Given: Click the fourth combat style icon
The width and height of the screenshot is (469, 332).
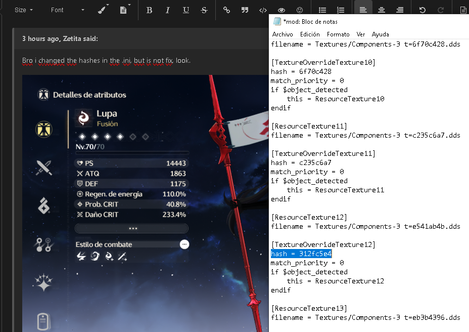Looking at the screenshot, I should click(x=122, y=257).
